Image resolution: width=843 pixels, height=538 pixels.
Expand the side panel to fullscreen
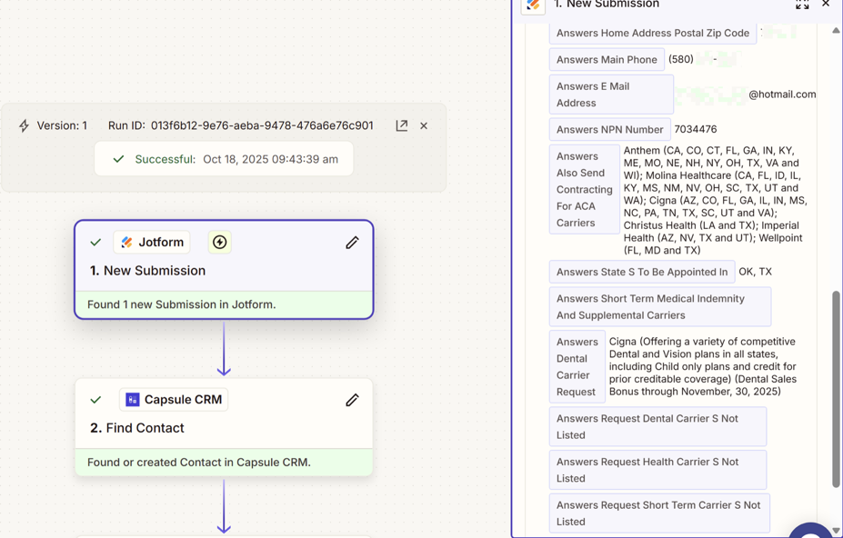pos(801,5)
